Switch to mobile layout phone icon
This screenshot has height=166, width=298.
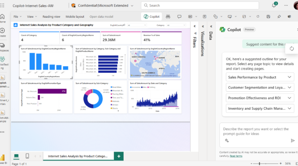click(27, 156)
